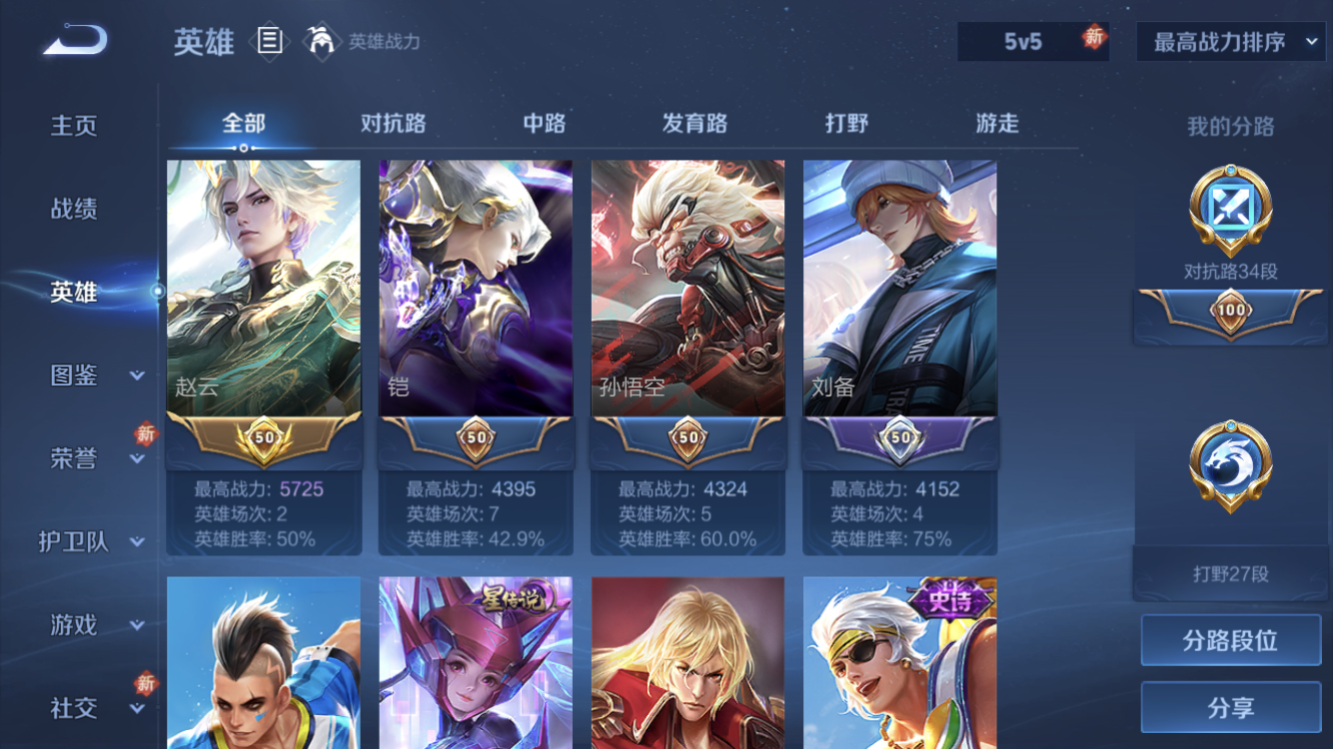Click the 分路段位 button

(1231, 640)
